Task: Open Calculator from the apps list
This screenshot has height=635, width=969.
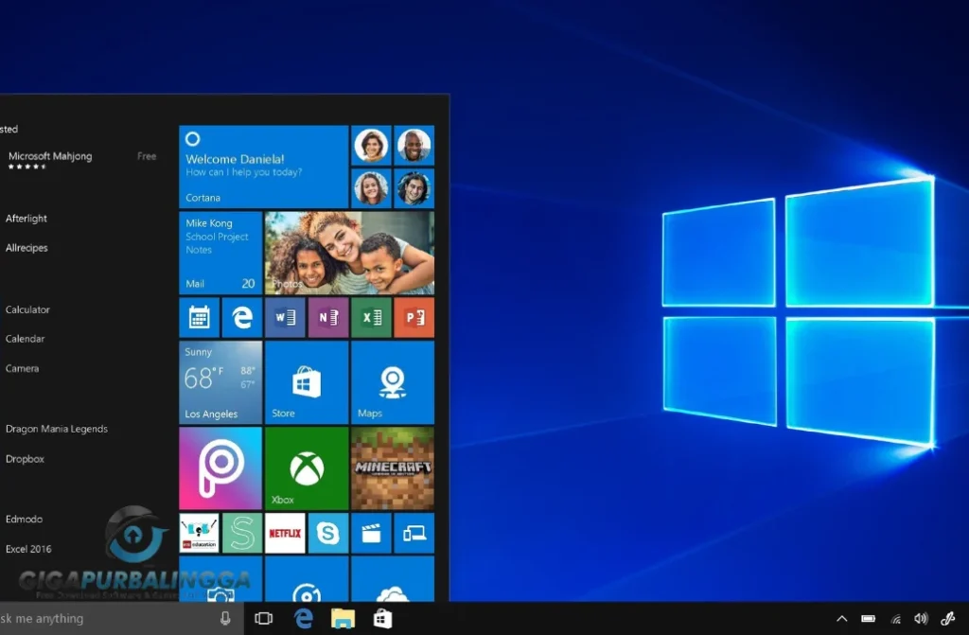Action: tap(27, 309)
